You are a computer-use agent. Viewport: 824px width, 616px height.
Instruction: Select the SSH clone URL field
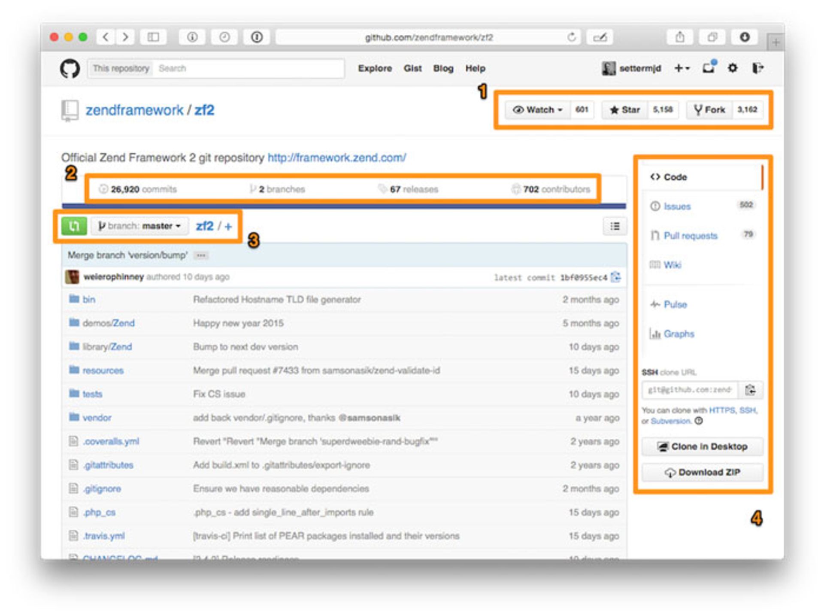(x=690, y=390)
